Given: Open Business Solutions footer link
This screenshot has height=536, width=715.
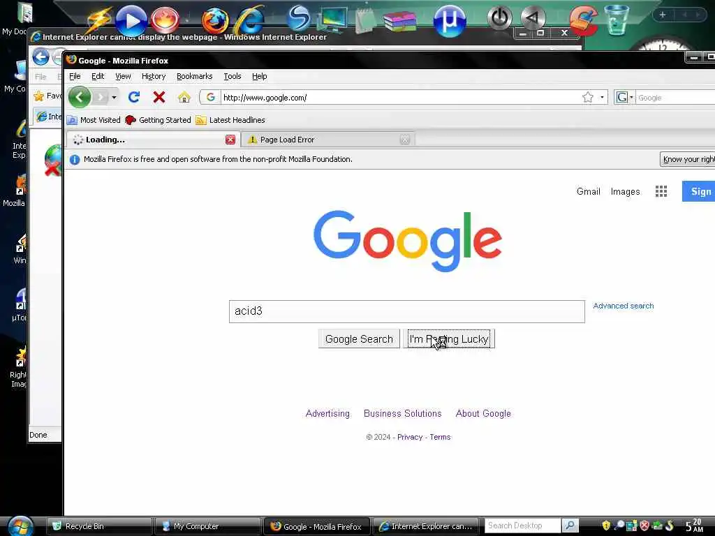Looking at the screenshot, I should click(403, 413).
